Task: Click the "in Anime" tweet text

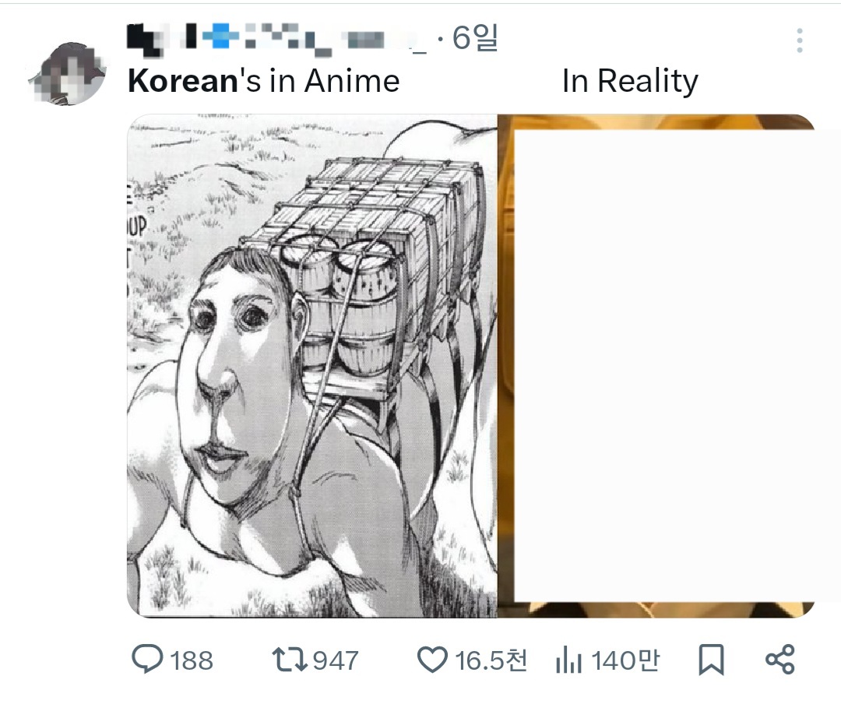Action: pyautogui.click(x=334, y=81)
